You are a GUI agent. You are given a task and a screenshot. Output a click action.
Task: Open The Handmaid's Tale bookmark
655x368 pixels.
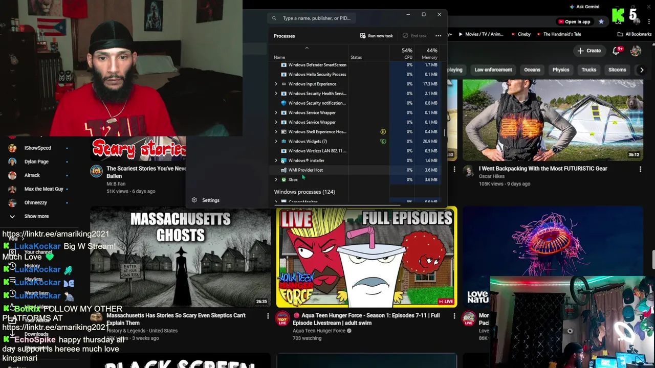pos(558,34)
